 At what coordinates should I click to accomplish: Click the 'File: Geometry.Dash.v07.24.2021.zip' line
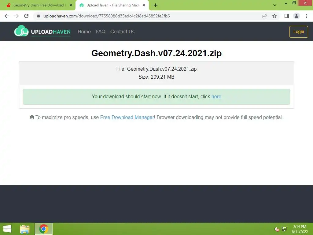(156, 69)
